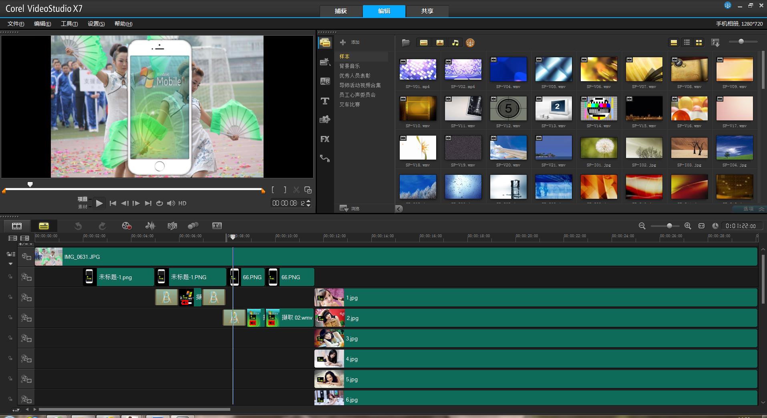This screenshot has width=767, height=418.
Task: Open the FX filter library
Action: click(x=325, y=139)
